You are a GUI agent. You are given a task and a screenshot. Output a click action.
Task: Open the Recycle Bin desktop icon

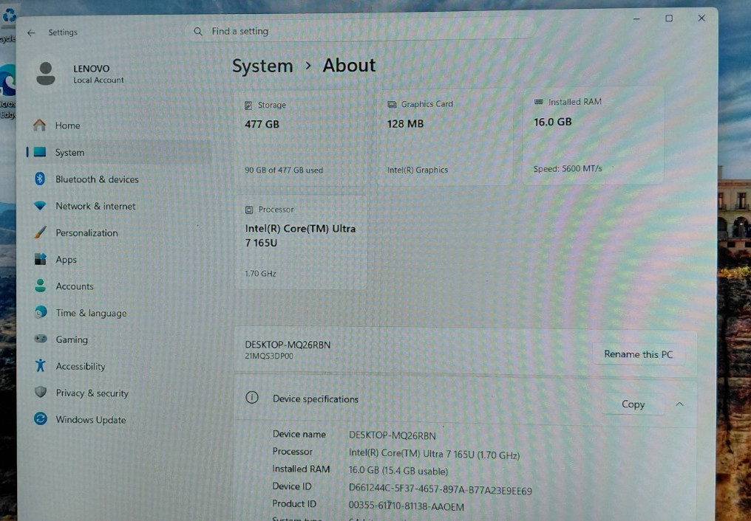(8, 24)
